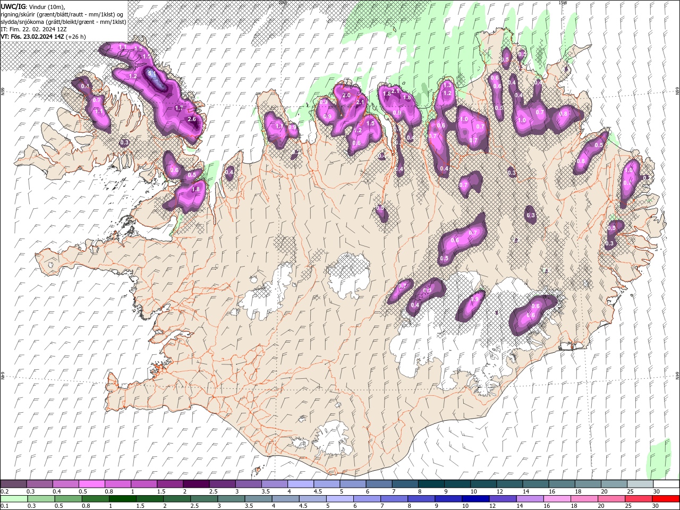680x510 pixels.
Task: Click the lower-scale green swatch labeled 2
Action: (x=177, y=499)
